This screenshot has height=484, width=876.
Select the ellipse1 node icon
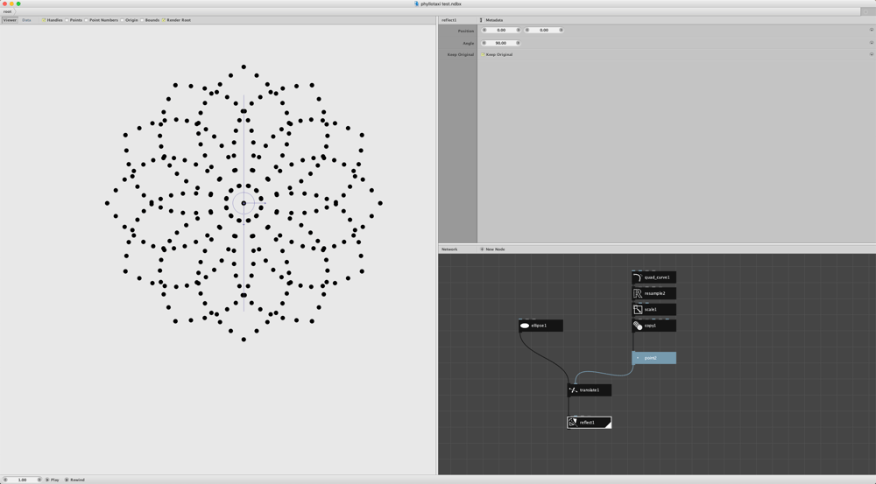point(525,326)
